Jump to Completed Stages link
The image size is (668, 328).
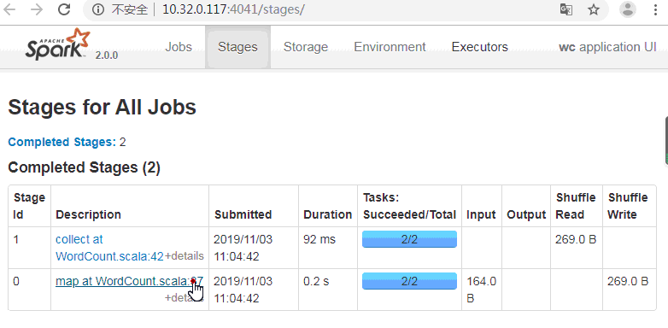coord(62,142)
